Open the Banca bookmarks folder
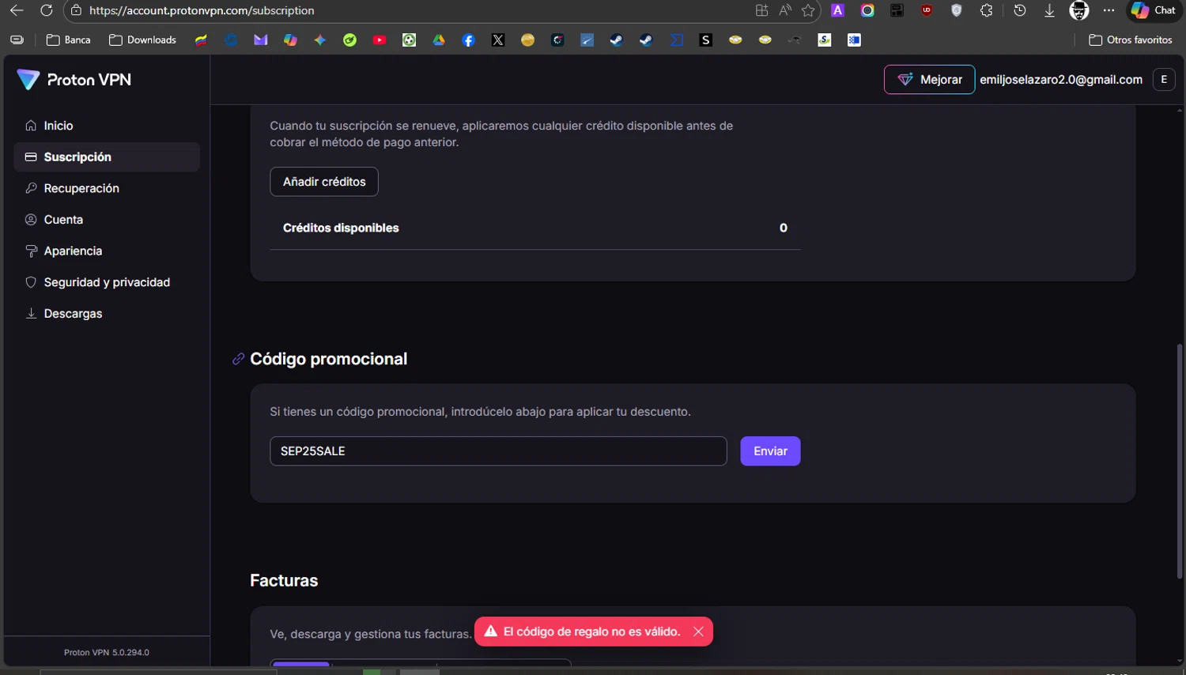Image resolution: width=1186 pixels, height=675 pixels. [69, 40]
